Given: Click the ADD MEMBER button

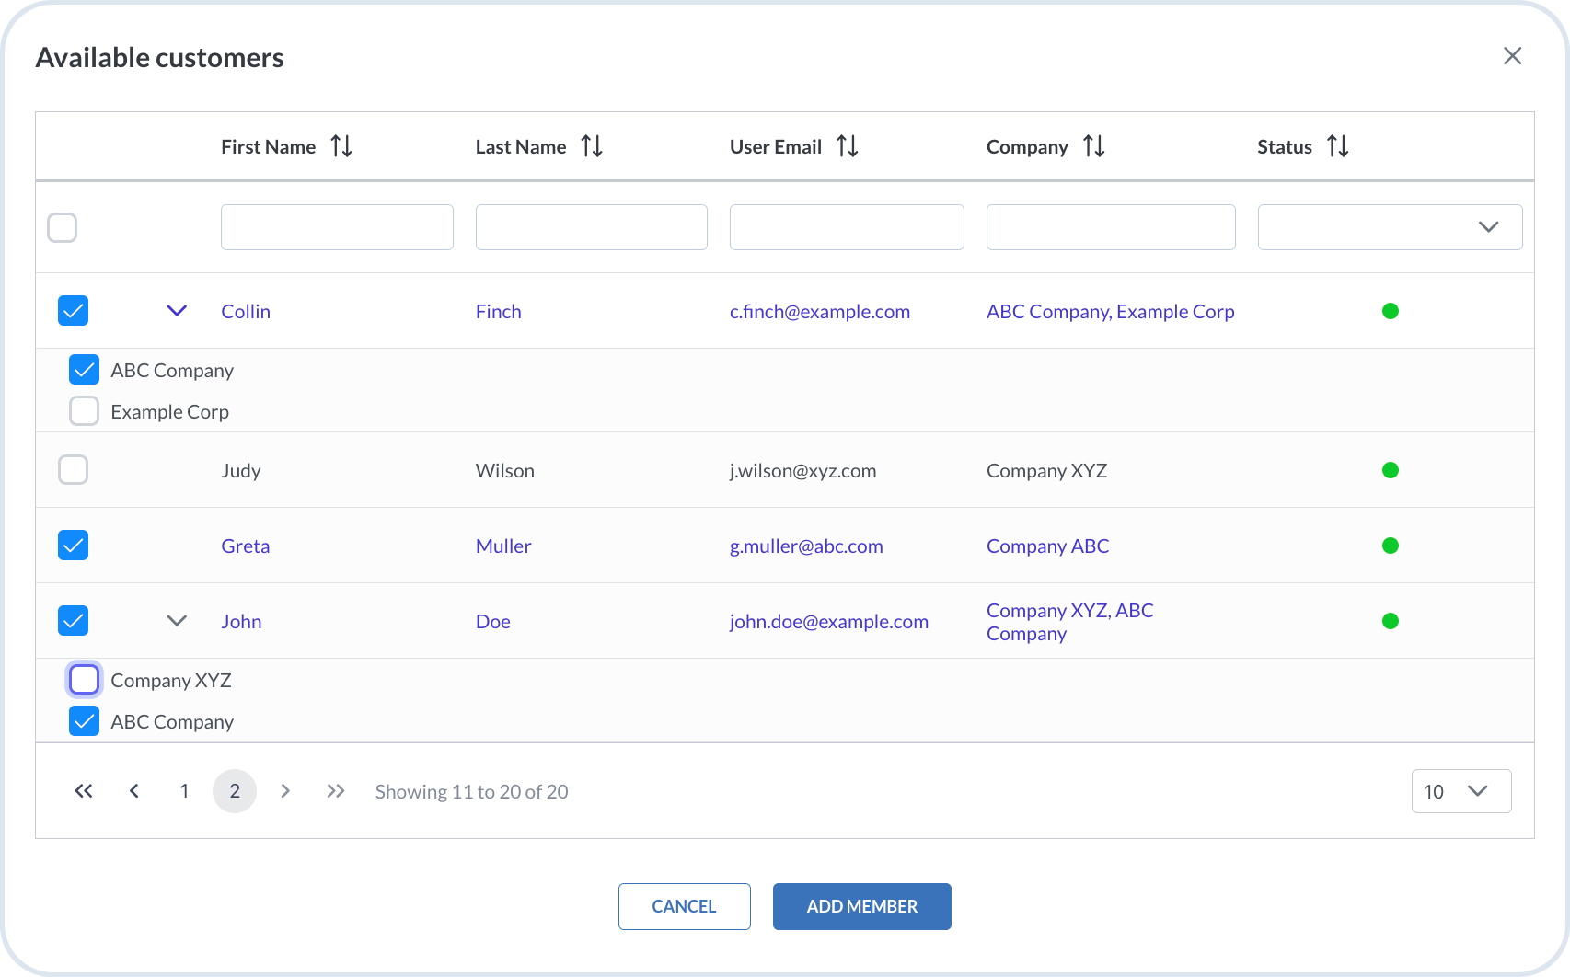Looking at the screenshot, I should [861, 906].
